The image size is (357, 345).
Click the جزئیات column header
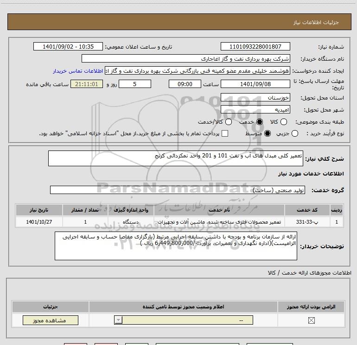[51, 307]
